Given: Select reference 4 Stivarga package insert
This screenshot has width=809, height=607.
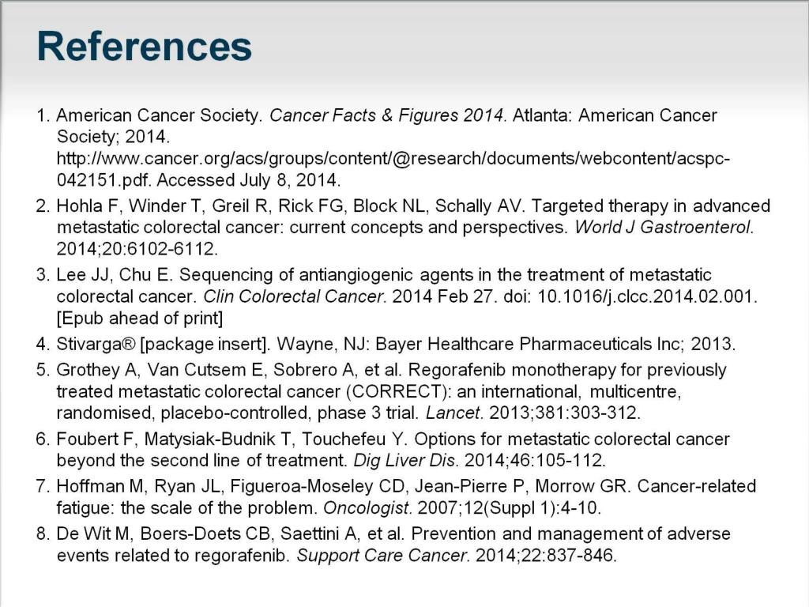Looking at the screenshot, I should tap(386, 345).
